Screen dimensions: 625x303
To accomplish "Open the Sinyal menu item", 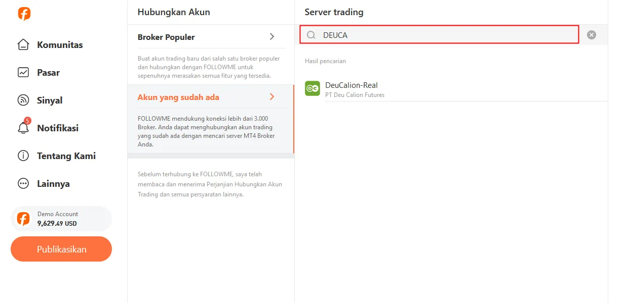I will (50, 100).
